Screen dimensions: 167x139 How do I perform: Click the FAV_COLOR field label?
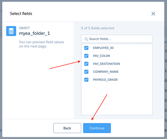(x=101, y=56)
